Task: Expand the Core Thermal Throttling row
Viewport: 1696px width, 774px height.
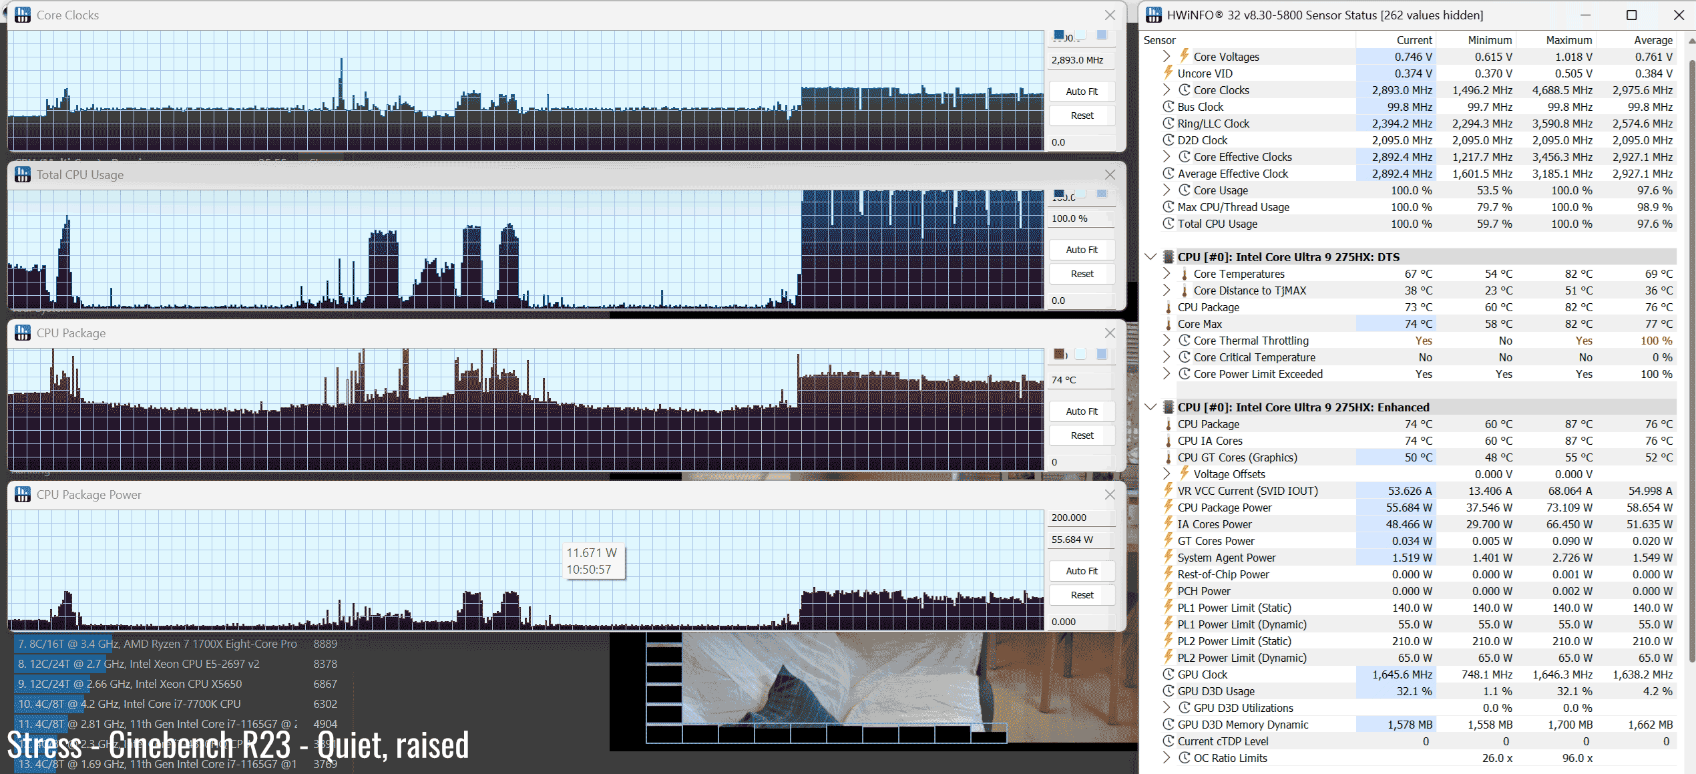Action: 1166,341
